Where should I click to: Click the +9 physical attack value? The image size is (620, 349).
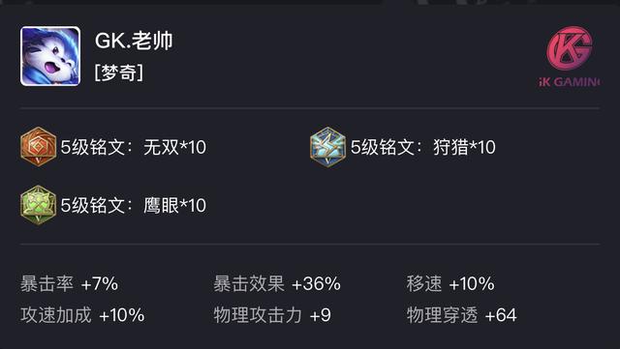tap(321, 315)
